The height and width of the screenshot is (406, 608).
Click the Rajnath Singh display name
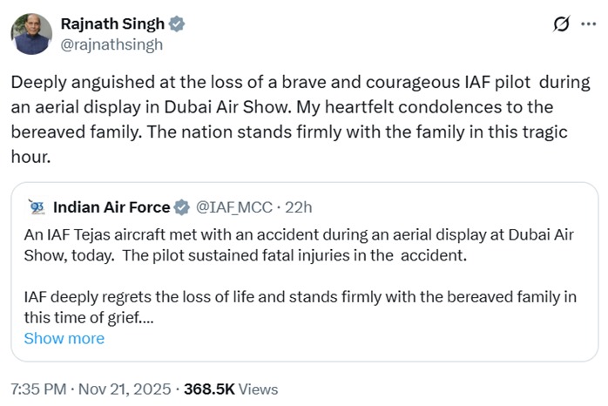coord(110,24)
